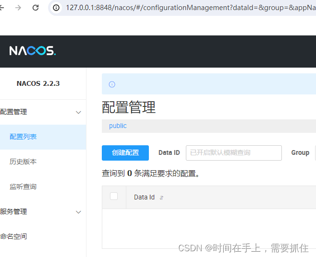
Task: Focus the Data ID search input
Action: (233, 153)
